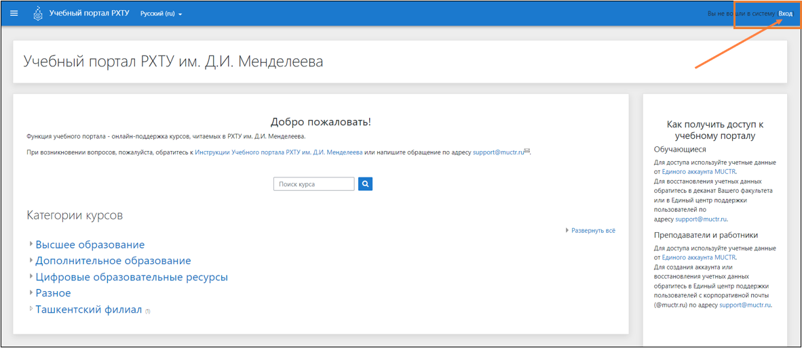Click the Вход login link
The image size is (802, 348).
pyautogui.click(x=785, y=14)
